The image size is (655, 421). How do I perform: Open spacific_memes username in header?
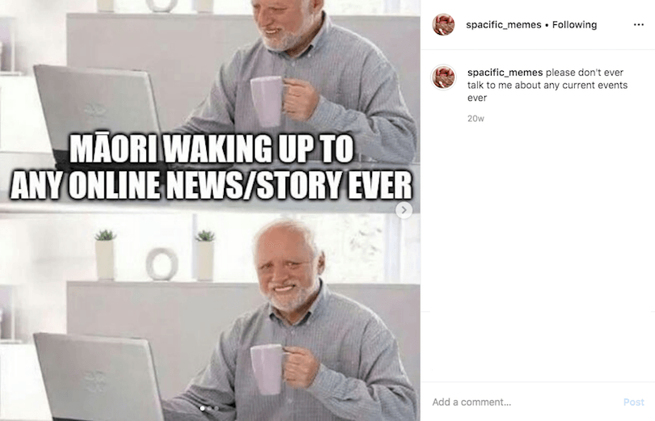pos(503,25)
